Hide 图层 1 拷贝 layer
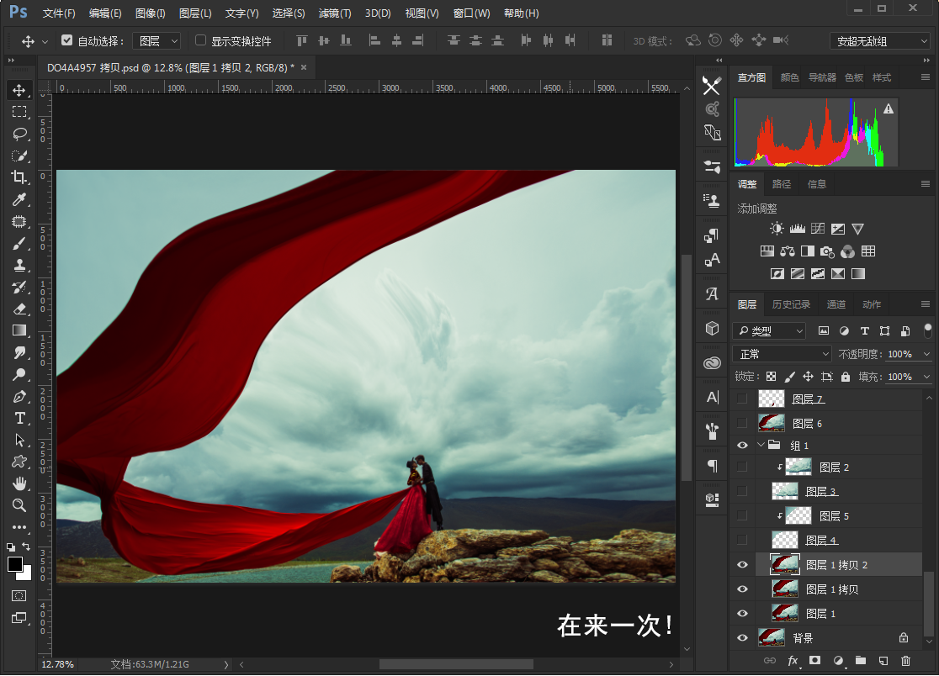 742,589
